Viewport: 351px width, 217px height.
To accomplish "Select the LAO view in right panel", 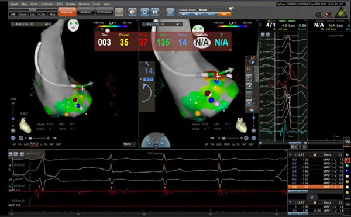I will click(219, 144).
